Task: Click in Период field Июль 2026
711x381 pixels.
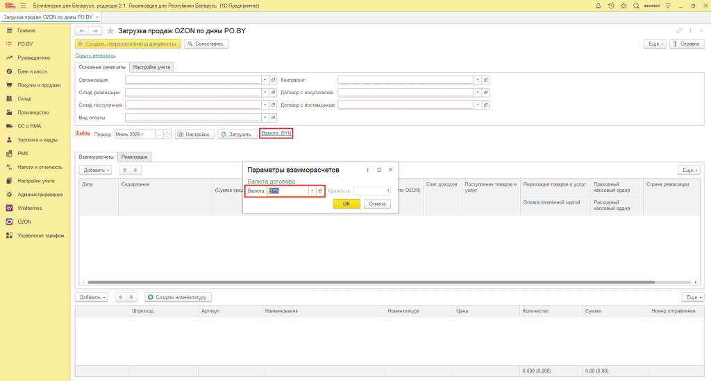Action: pos(135,134)
